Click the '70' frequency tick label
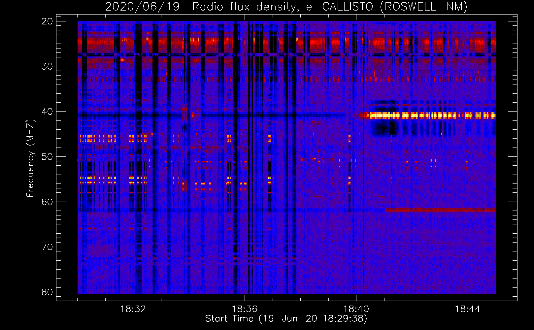 48,247
